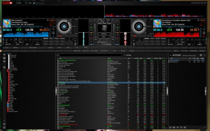Click the left deck jog wheel
210x131 pixels.
(x=64, y=26)
